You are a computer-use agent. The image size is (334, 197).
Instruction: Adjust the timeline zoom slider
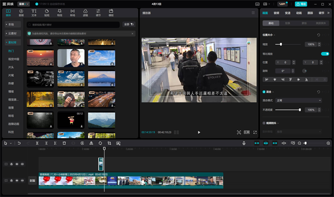[x=314, y=143]
